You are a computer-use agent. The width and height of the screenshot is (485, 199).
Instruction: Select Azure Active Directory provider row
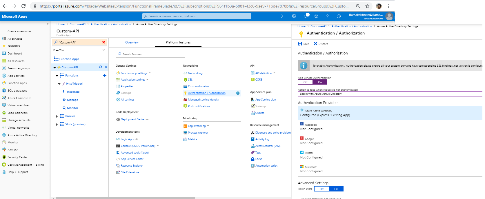click(390, 113)
